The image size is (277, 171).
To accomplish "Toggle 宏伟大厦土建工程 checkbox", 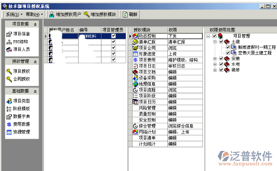I will pyautogui.click(x=228, y=53).
